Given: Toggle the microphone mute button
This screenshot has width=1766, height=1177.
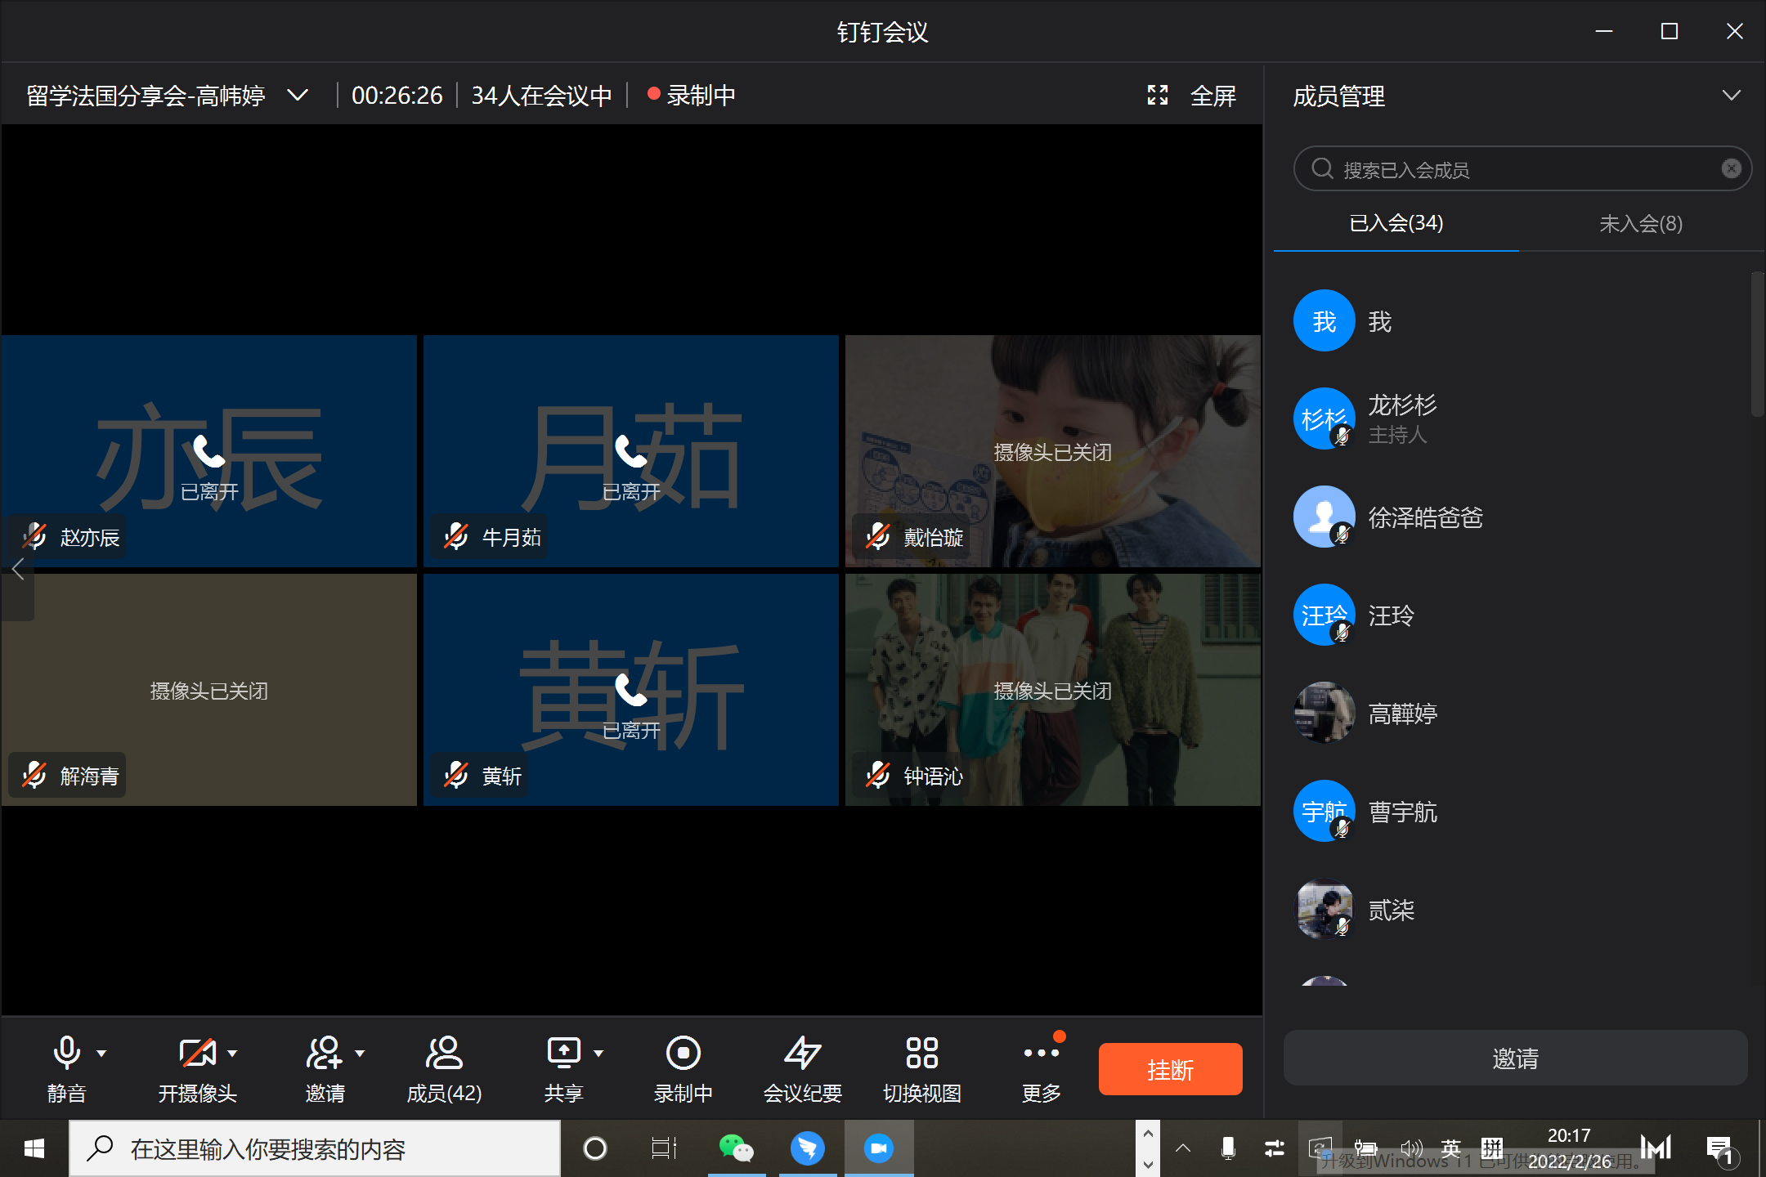Looking at the screenshot, I should (66, 1054).
